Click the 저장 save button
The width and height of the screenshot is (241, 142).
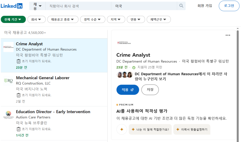tap(150, 90)
